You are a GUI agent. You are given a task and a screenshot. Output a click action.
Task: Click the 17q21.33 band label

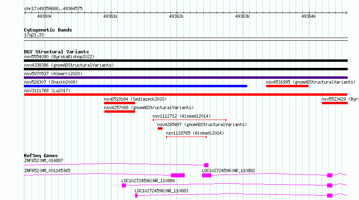34,35
